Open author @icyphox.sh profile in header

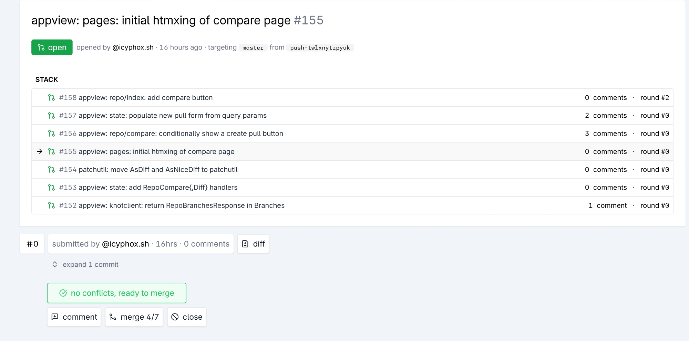(133, 47)
